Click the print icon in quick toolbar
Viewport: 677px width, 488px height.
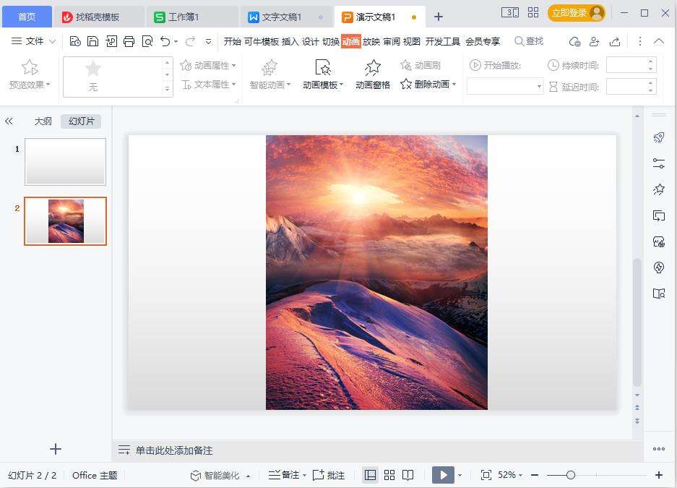129,41
